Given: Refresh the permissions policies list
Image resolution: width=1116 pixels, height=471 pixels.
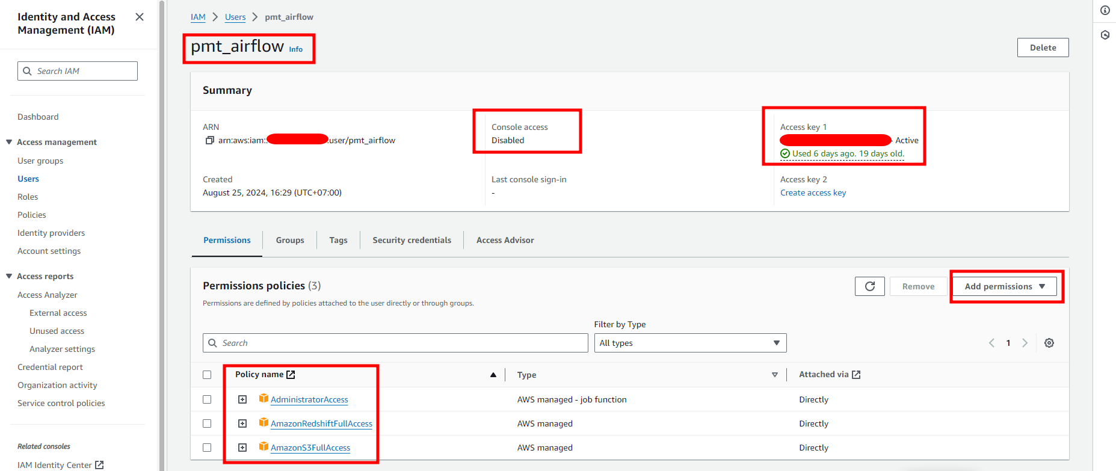Looking at the screenshot, I should [x=870, y=286].
